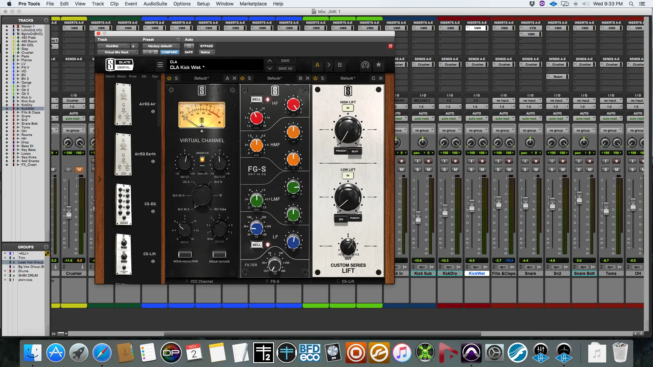Click the previous preset up arrow
Viewport: 653px width, 367px height.
(269, 60)
